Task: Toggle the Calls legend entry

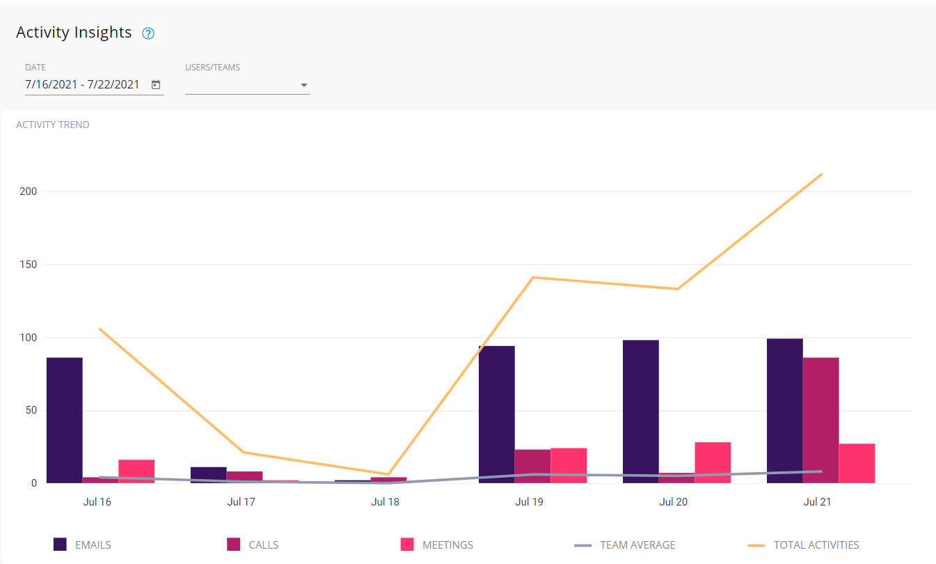Action: pyautogui.click(x=263, y=545)
